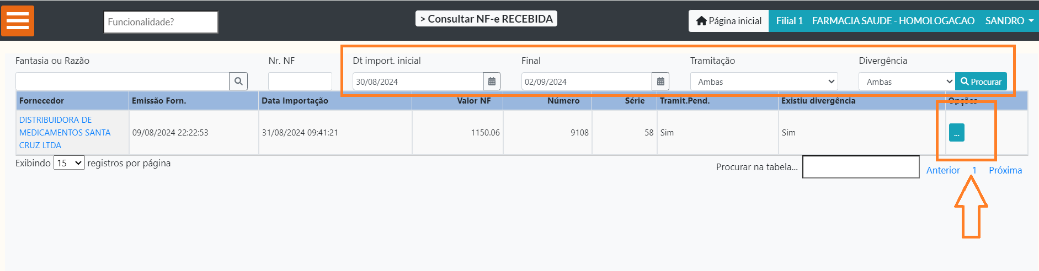Expand the SANDRO user dropdown
This screenshot has width=1039, height=271.
pos(1009,21)
